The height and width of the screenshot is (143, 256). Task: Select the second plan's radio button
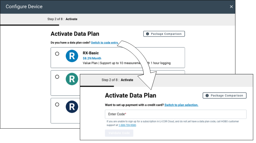pos(57,77)
